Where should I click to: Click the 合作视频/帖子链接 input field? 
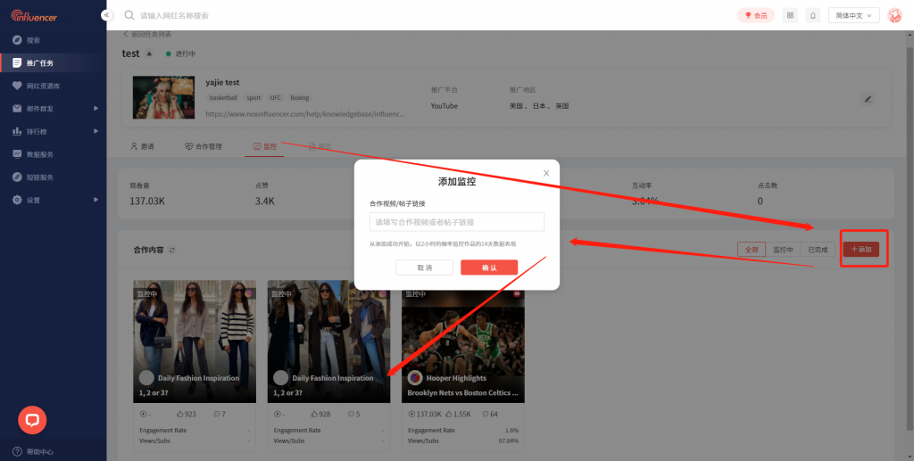click(456, 222)
